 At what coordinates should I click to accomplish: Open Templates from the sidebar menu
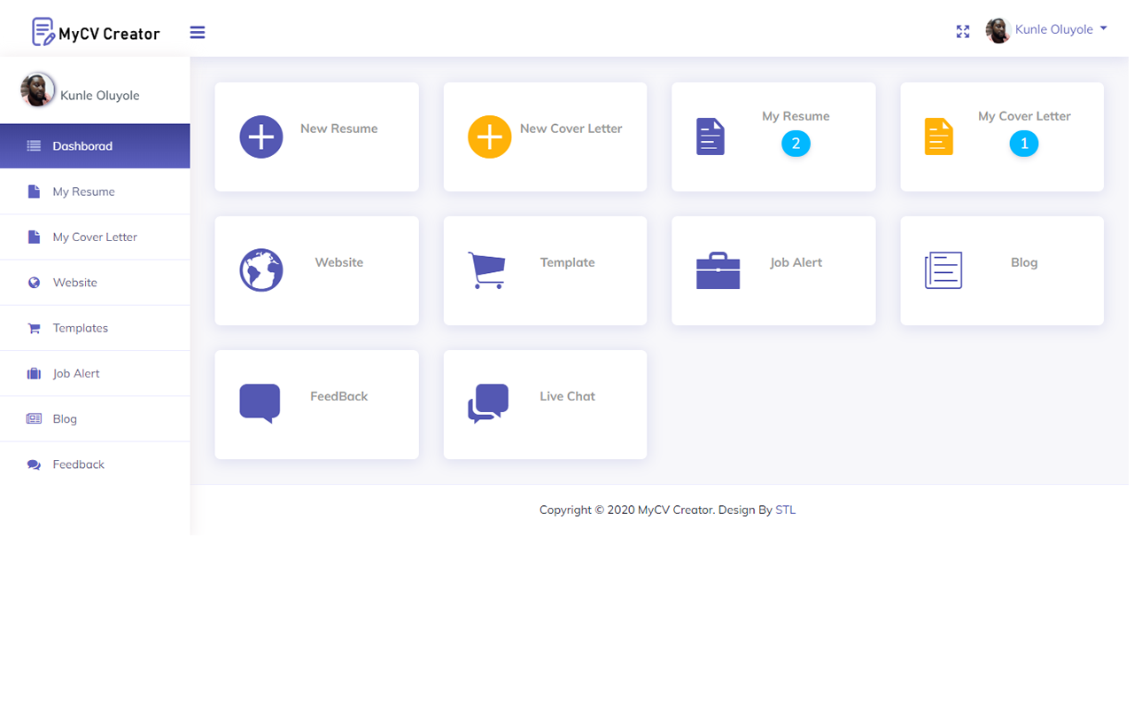pos(80,328)
